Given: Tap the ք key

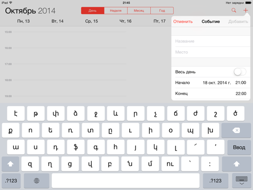Looking at the screenshot, I should pos(11,130).
